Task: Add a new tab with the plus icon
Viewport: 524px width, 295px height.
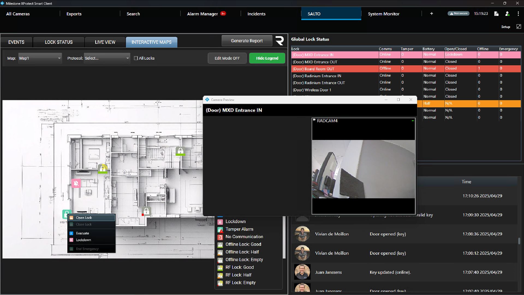Action: (431, 14)
